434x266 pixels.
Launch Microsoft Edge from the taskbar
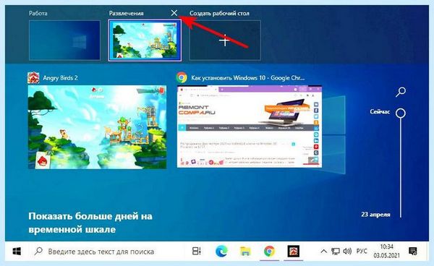click(221, 252)
